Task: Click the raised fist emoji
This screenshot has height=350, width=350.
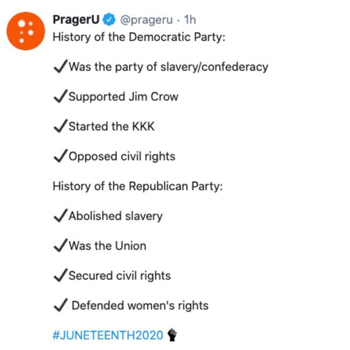Action: [x=172, y=335]
